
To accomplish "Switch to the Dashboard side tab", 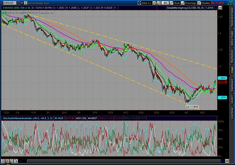I will tap(232, 85).
